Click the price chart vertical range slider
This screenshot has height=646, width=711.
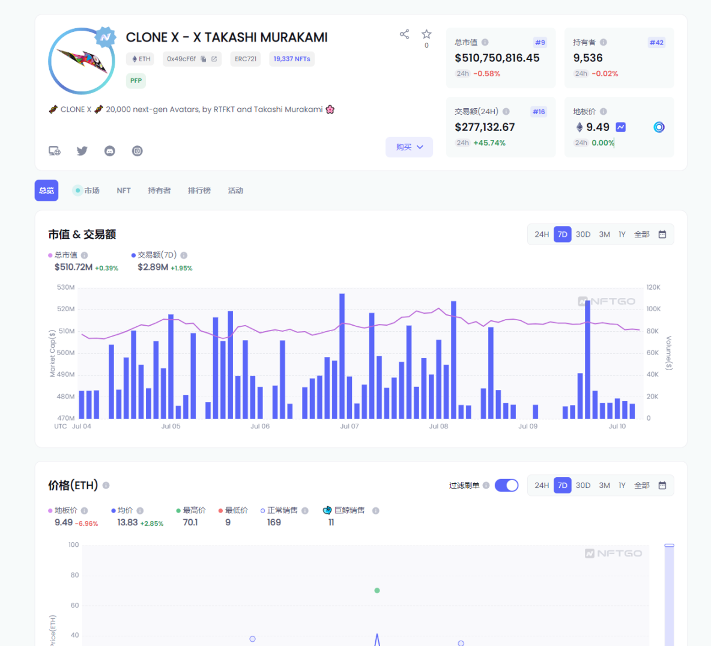669,595
